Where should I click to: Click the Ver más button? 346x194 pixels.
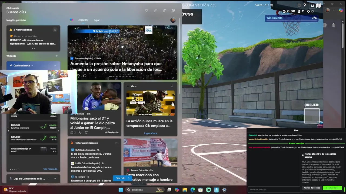(123, 178)
